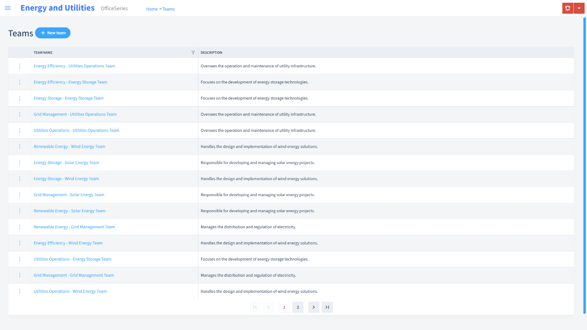Screen dimensions: 587x330
Task: Sort by Description column header
Action: pos(211,52)
